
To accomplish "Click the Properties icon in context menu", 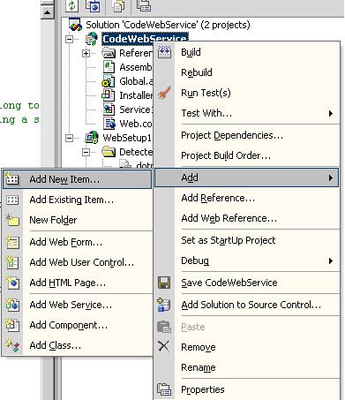I will (164, 389).
